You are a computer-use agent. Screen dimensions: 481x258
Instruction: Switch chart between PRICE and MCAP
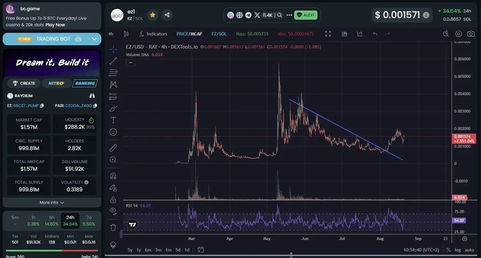tap(189, 34)
